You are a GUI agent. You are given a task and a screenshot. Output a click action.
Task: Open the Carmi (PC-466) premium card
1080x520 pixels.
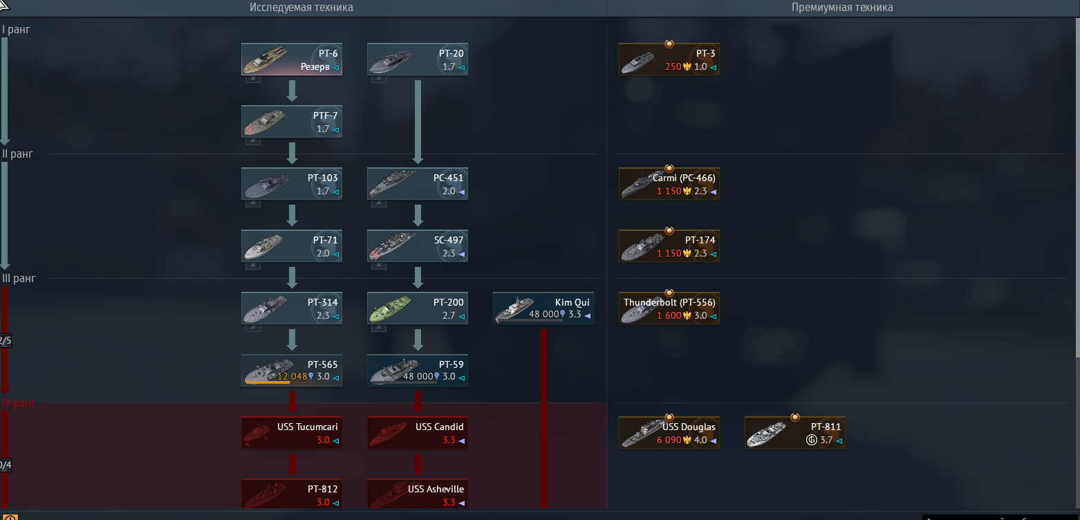point(669,184)
